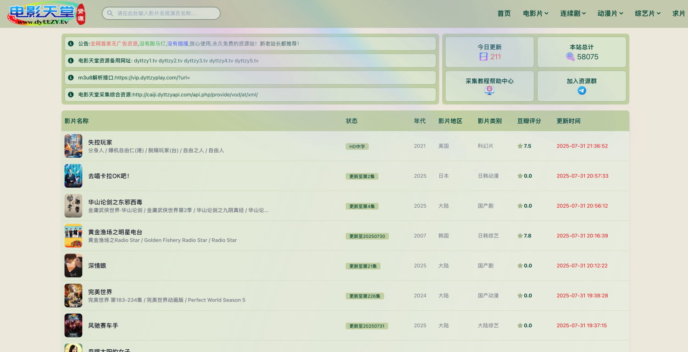This screenshot has height=352, width=688.
Task: Click the info icon beside 公告
Action: pos(71,44)
